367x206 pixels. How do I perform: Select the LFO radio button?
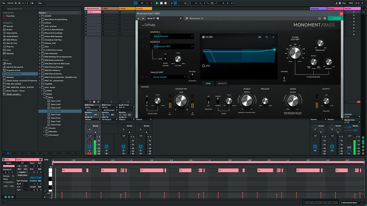coord(203,66)
